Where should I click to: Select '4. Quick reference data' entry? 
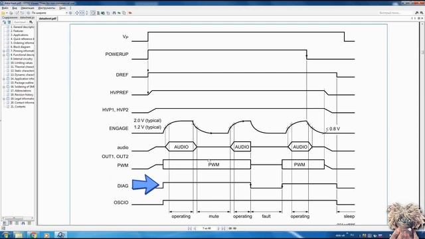22,39
